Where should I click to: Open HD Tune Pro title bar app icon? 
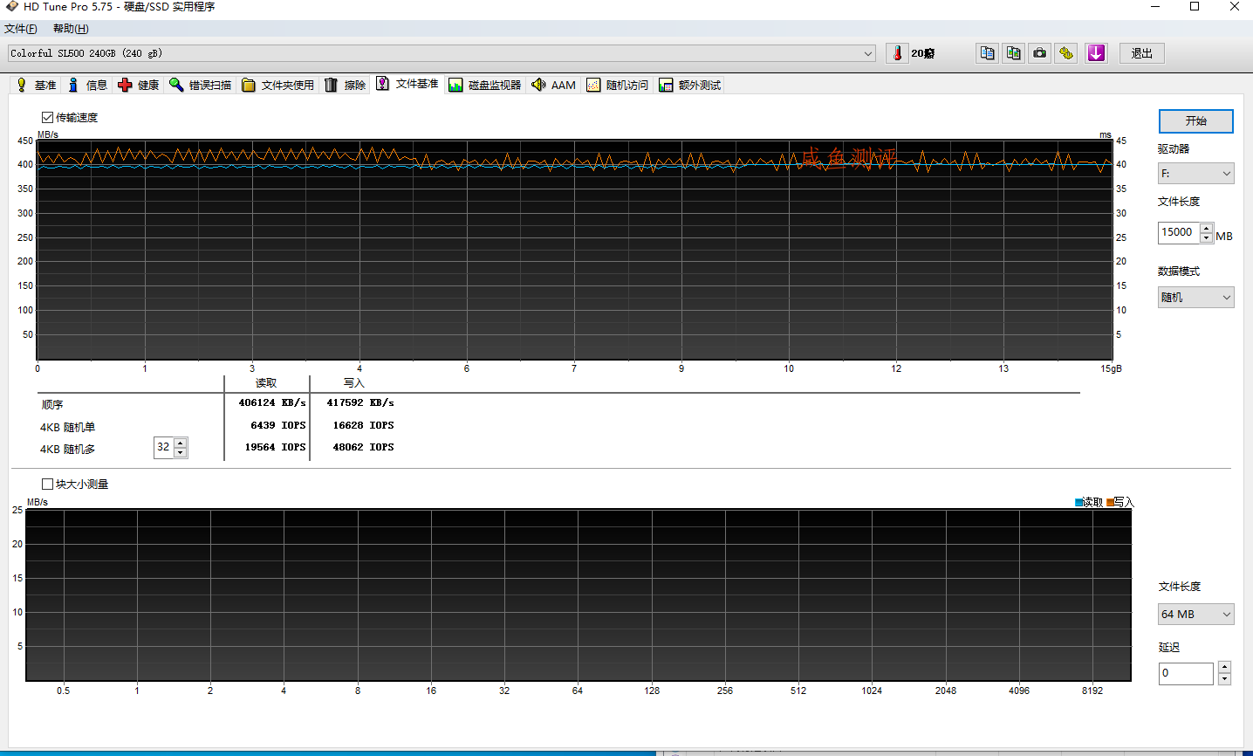point(11,7)
